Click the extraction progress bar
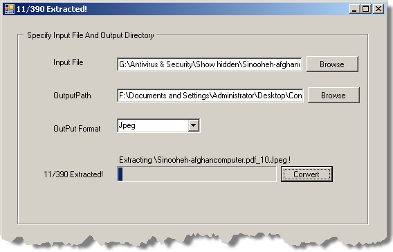 coord(196,174)
